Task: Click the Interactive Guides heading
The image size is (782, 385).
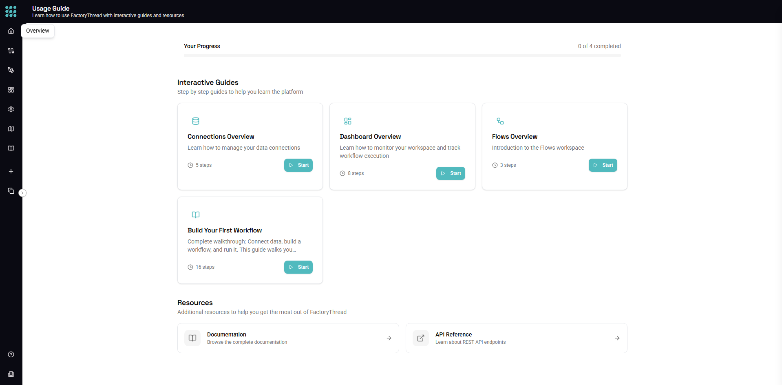Action: (208, 82)
